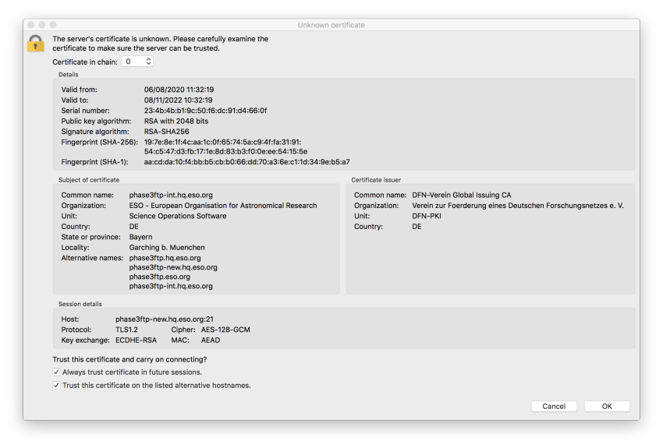Click the Details section heading
The image size is (663, 448).
tap(69, 75)
